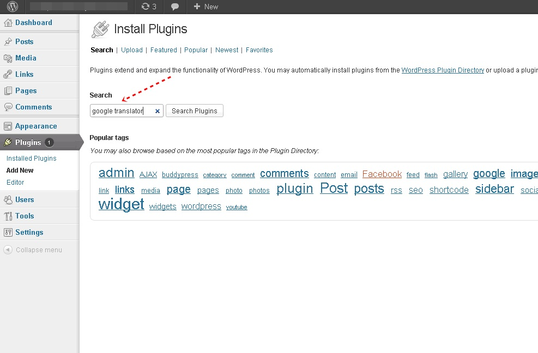Browse the media tag
538x353 pixels.
coord(150,191)
